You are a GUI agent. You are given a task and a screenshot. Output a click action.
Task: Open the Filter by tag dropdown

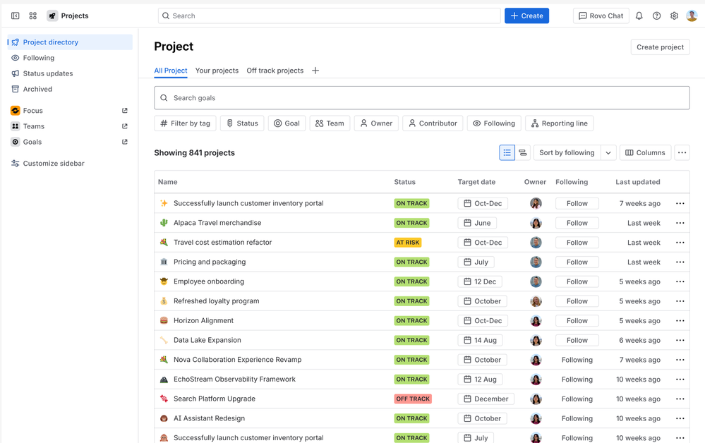pos(185,123)
